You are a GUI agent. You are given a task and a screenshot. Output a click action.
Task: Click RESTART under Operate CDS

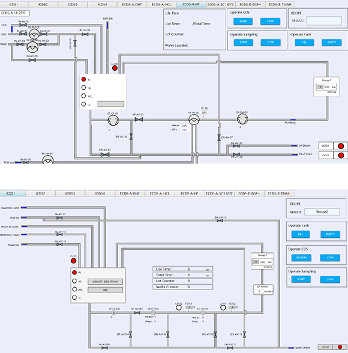tap(301, 258)
